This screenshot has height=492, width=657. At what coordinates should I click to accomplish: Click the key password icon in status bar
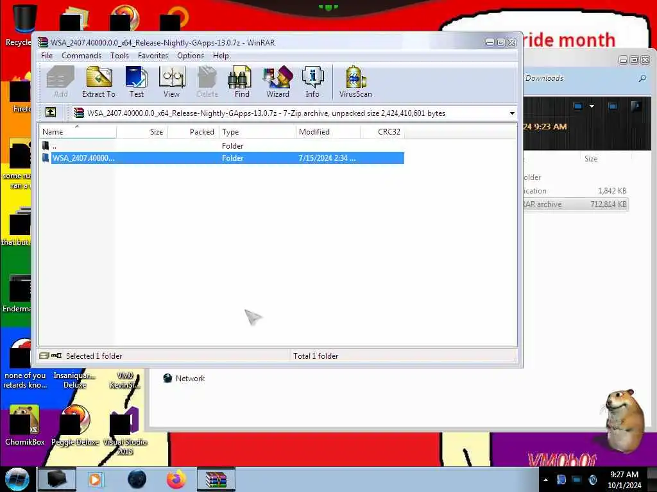56,356
